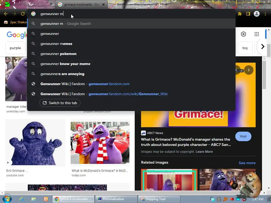
Task: Click the Visit button for ABC7 News
Action: [243, 136]
